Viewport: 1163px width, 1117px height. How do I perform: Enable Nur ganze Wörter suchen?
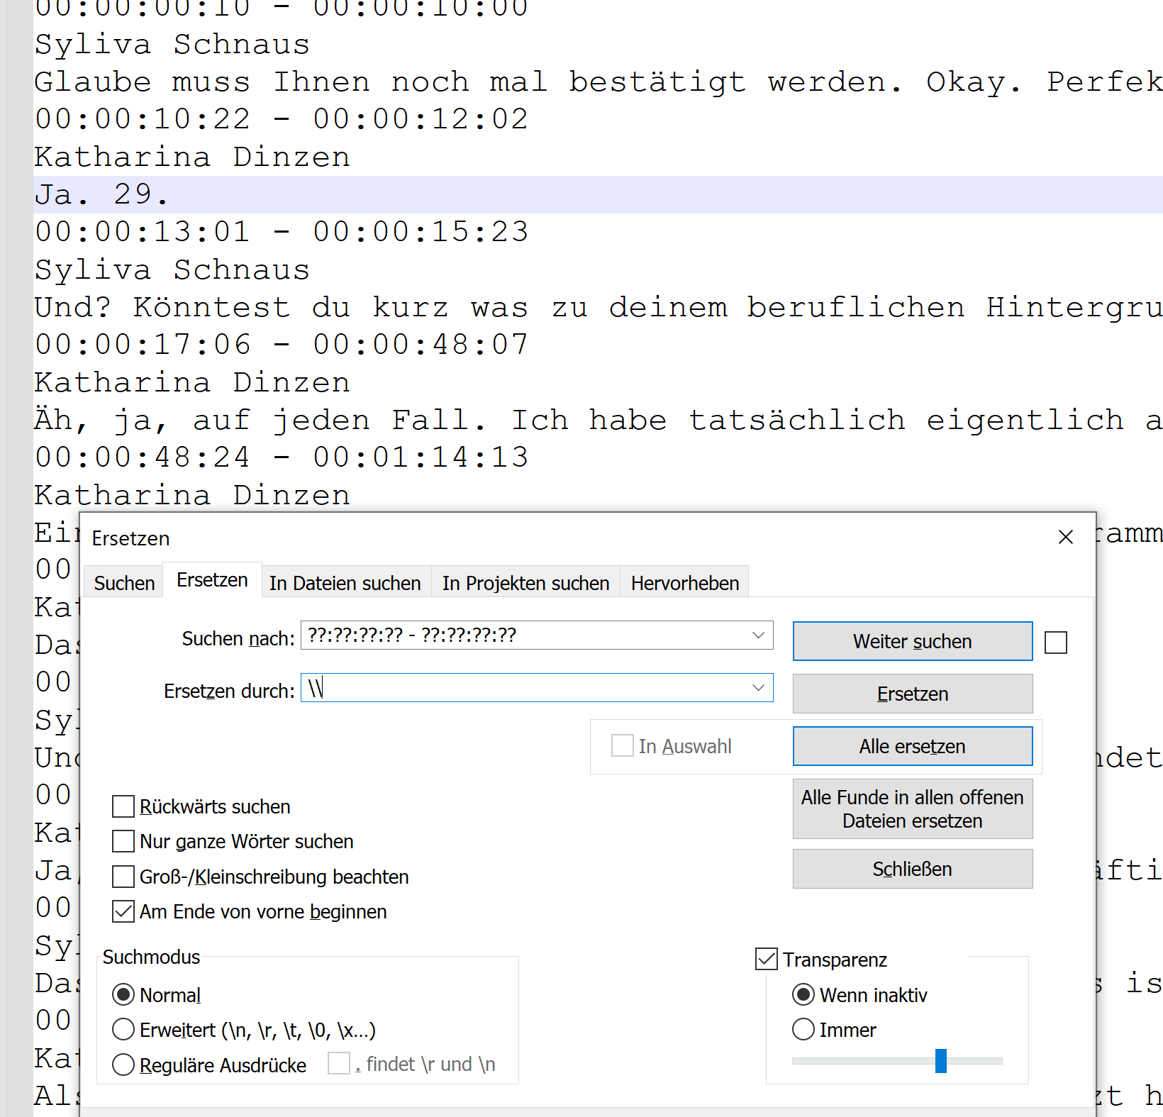pyautogui.click(x=123, y=841)
